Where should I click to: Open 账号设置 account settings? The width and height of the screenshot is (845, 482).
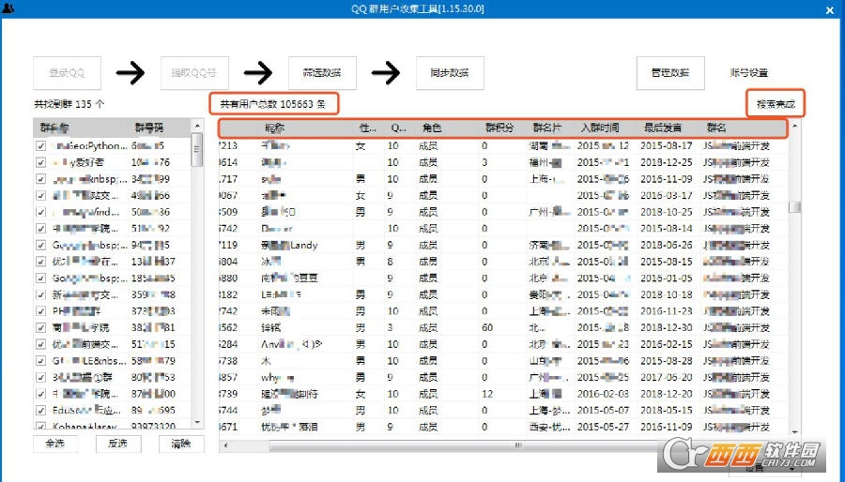point(748,72)
